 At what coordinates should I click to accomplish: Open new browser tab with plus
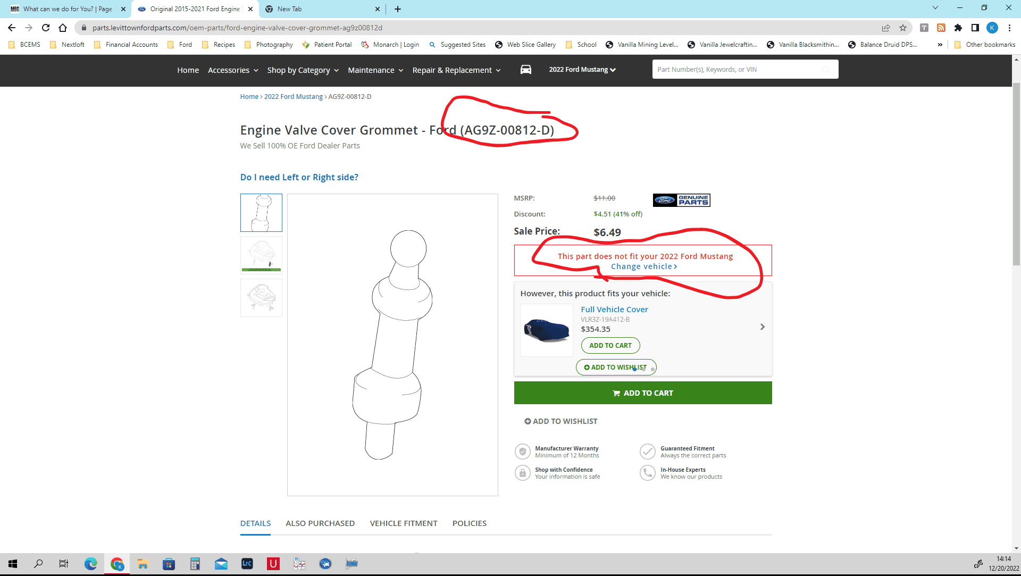point(398,9)
